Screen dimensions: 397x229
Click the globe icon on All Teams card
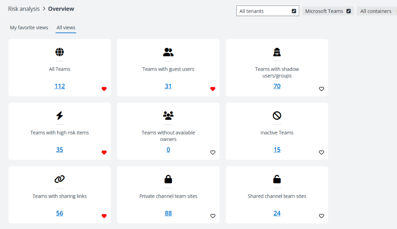pyautogui.click(x=59, y=52)
